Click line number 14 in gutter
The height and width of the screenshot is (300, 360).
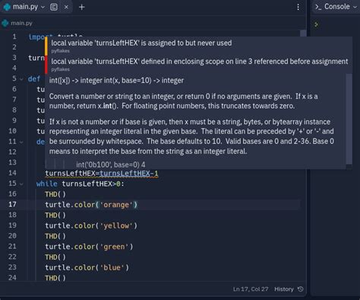coord(12,173)
